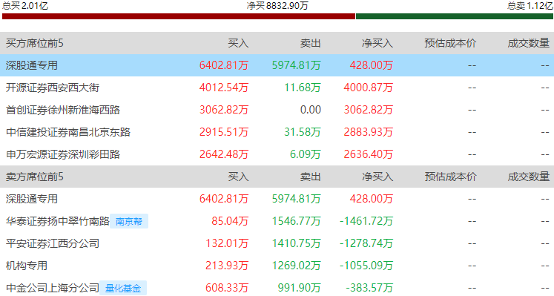Click buy amount 608.33万
The height and width of the screenshot is (296, 554).
227,288
